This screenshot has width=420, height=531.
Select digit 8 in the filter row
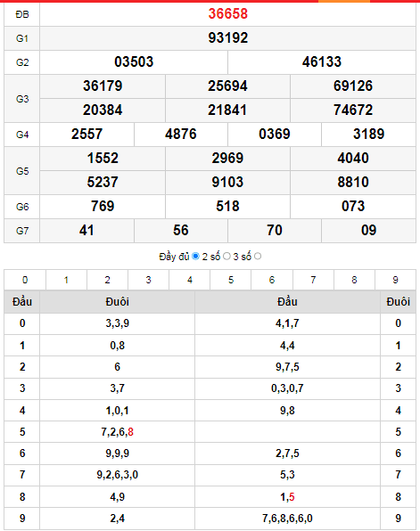click(x=354, y=280)
